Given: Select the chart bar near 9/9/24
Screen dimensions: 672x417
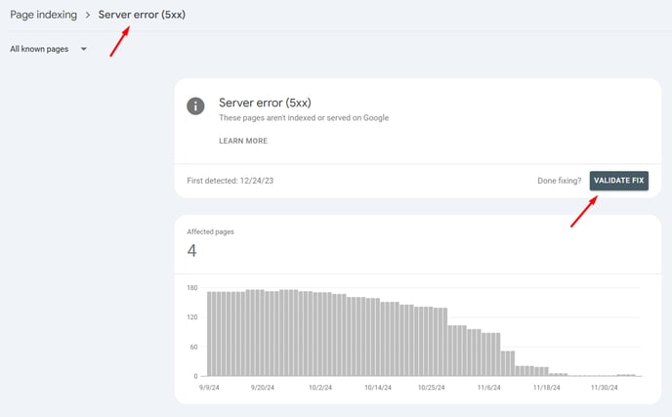Looking at the screenshot, I should coord(210,334).
